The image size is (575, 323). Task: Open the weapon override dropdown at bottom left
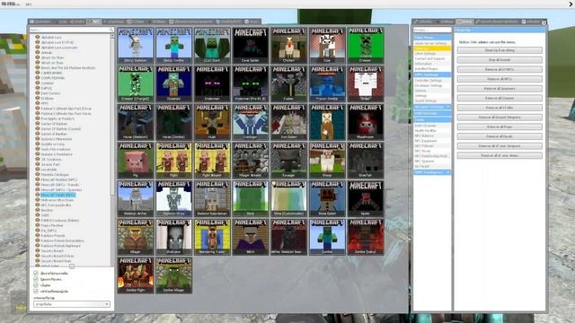(72, 304)
